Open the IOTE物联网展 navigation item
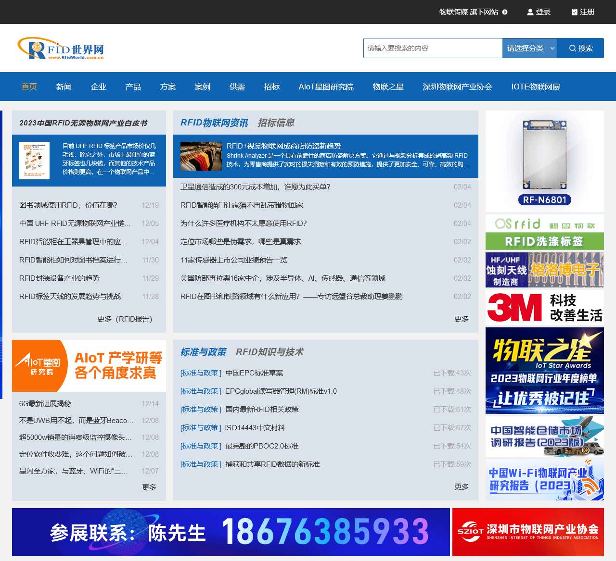 [537, 87]
